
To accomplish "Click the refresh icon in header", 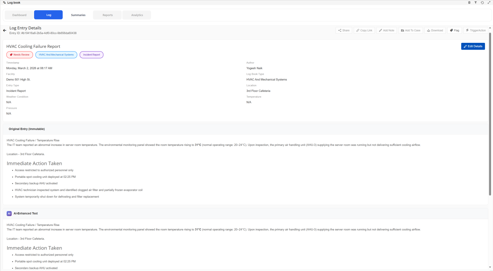I will click(482, 3).
